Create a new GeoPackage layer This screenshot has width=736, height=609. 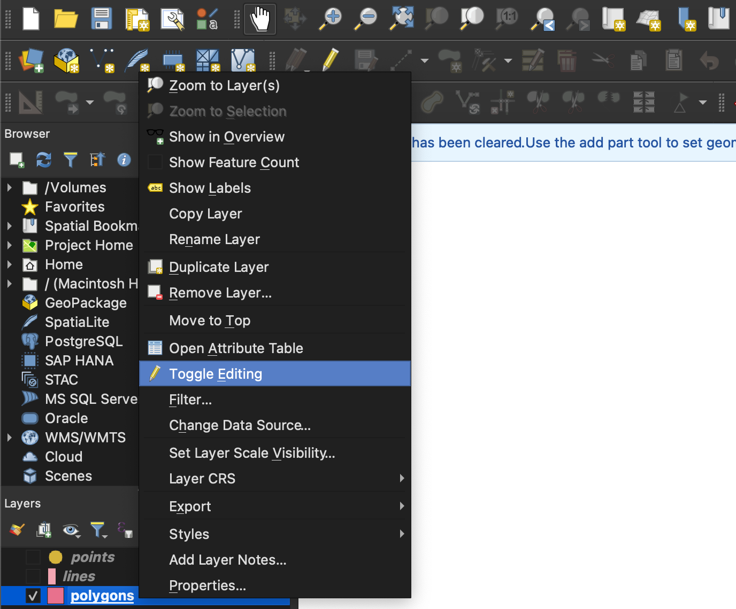tap(65, 60)
